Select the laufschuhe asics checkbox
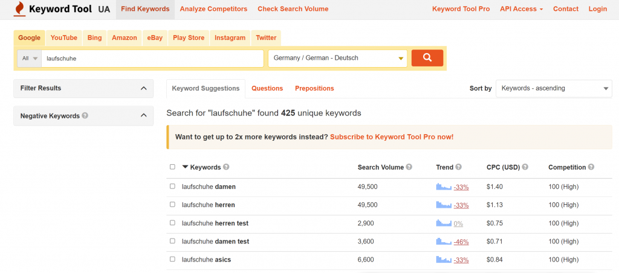The image size is (619, 273). click(x=173, y=260)
